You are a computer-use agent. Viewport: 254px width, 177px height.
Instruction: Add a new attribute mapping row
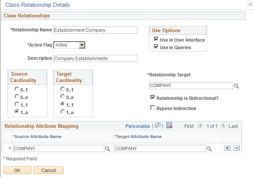pos(227,148)
